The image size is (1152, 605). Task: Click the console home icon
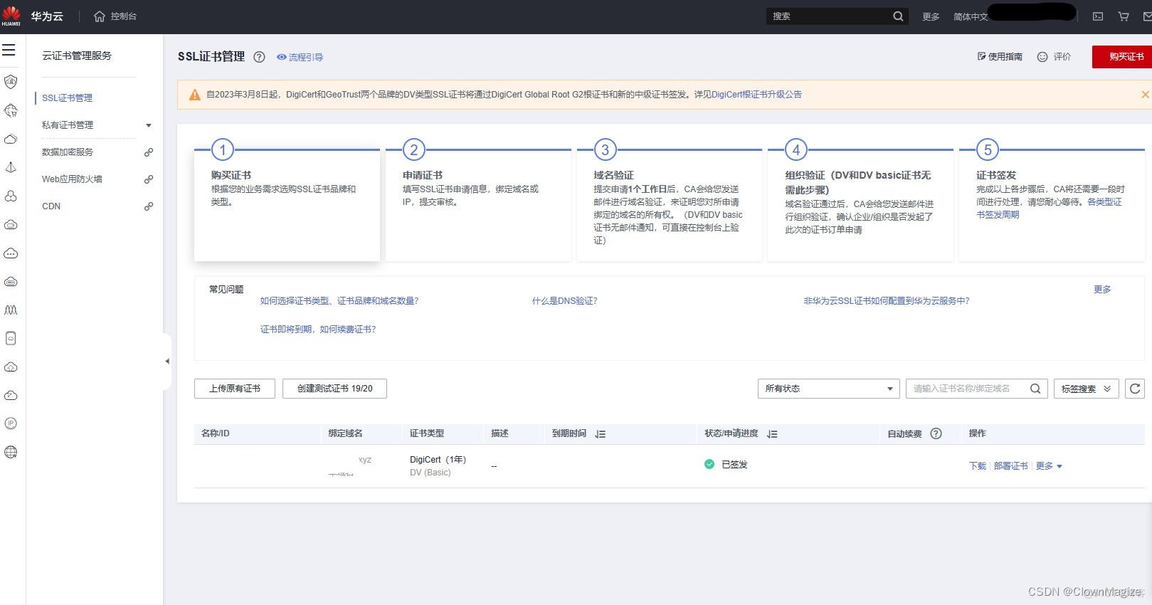click(100, 16)
